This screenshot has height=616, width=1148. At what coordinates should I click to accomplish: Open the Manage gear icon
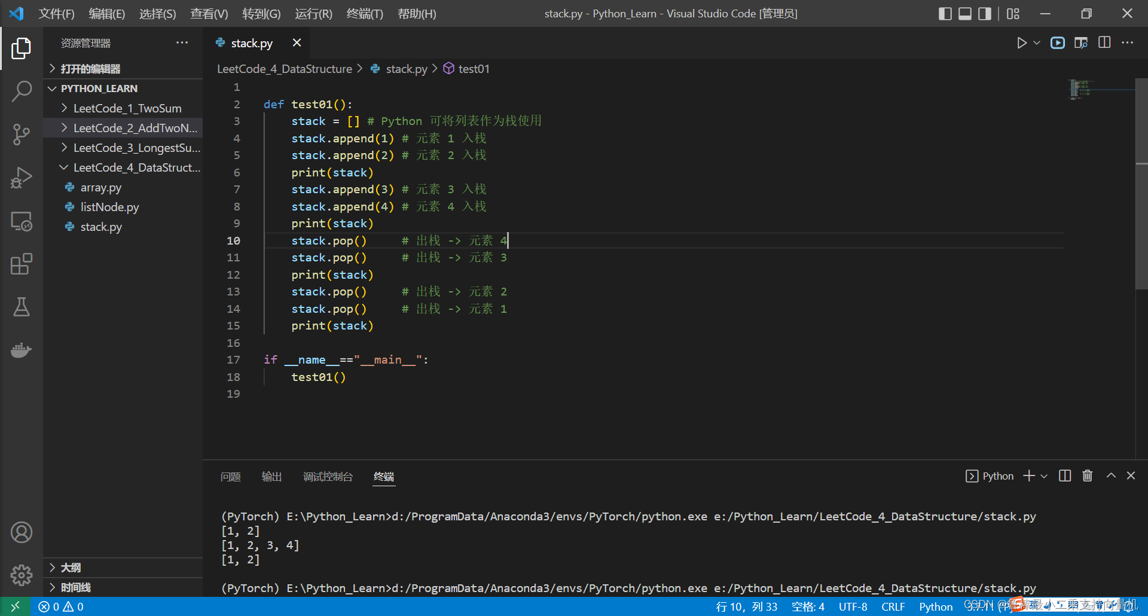[22, 575]
